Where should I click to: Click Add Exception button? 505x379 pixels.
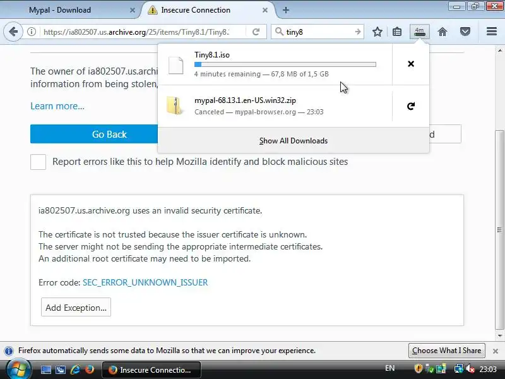76,308
